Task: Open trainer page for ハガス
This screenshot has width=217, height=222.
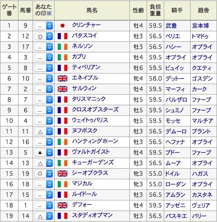Action: (200, 174)
